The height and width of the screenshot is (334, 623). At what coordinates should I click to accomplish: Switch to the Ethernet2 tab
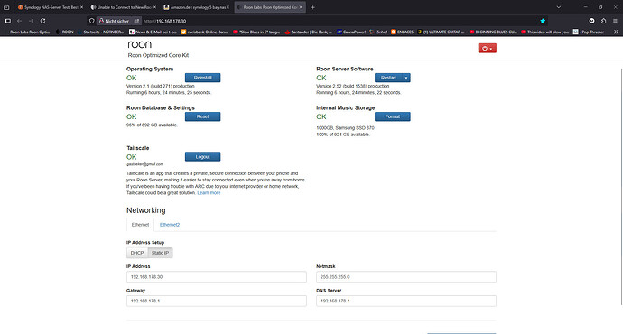click(x=170, y=225)
